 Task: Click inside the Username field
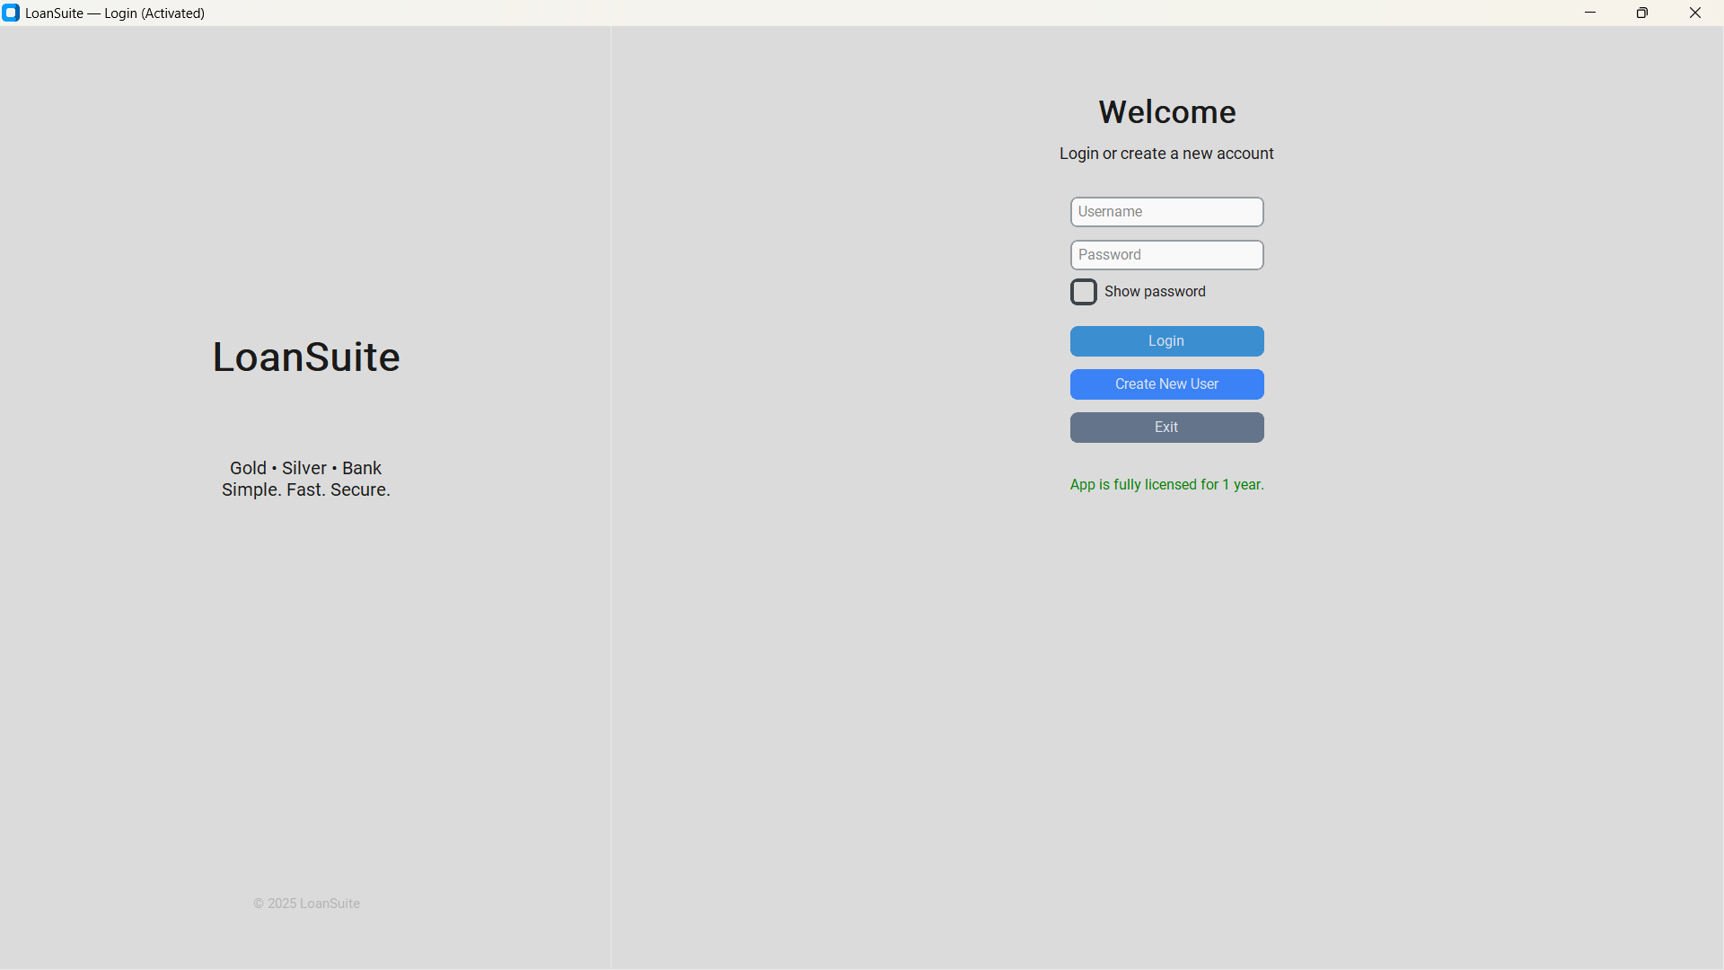tap(1165, 211)
